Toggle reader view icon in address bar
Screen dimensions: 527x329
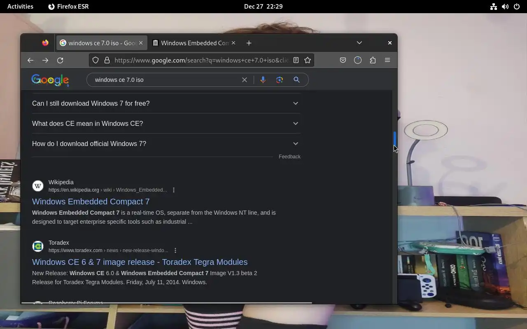click(x=296, y=60)
